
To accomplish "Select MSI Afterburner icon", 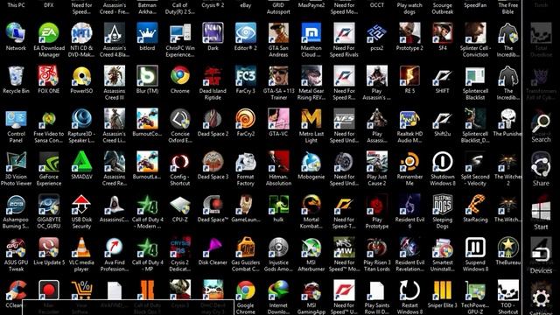I will (311, 247).
